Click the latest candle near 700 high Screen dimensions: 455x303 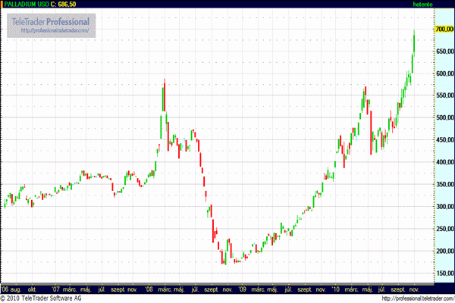pos(414,42)
